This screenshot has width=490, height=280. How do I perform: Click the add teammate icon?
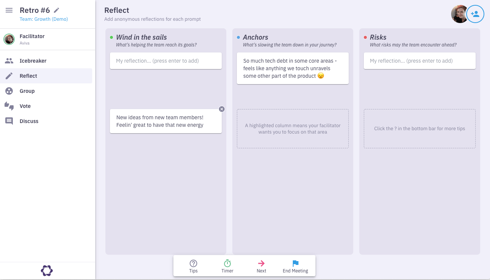click(x=475, y=14)
